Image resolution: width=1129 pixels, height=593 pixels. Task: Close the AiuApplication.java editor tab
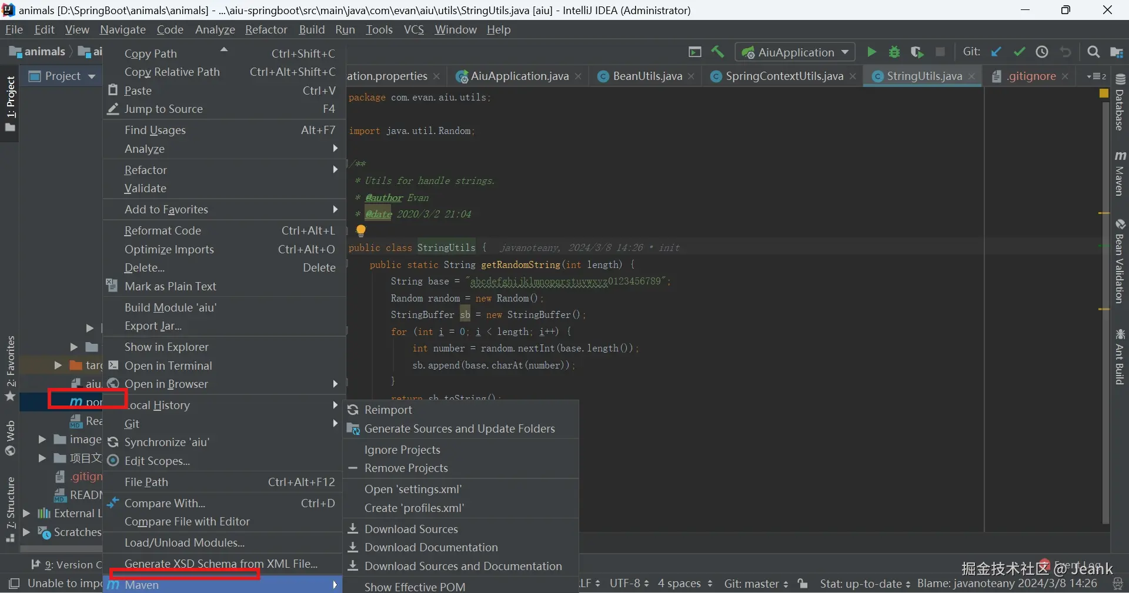[x=579, y=76]
